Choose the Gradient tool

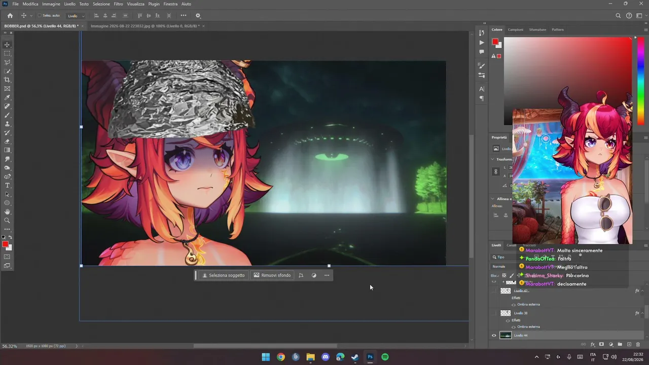click(7, 150)
